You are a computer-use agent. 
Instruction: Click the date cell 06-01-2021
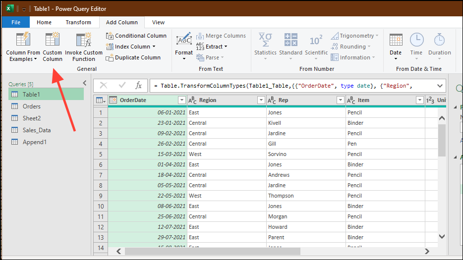(148, 112)
